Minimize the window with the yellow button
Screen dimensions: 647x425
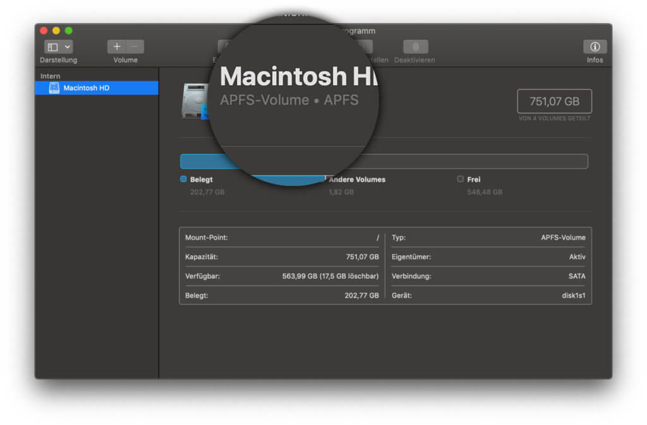(x=56, y=30)
